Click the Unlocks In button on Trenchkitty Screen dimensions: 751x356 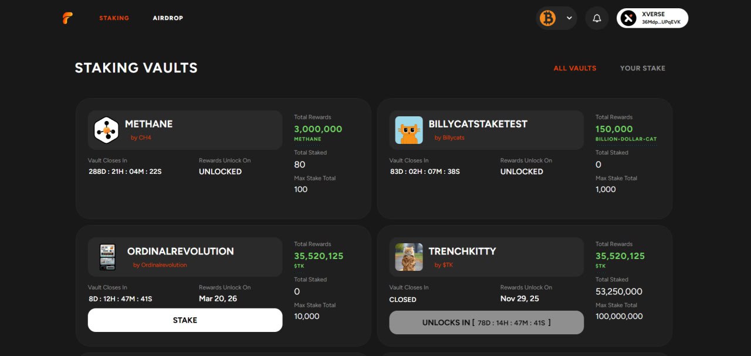(x=486, y=323)
